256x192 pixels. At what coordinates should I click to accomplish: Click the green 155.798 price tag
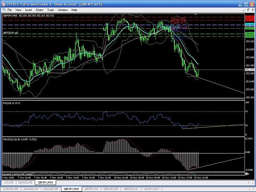pyautogui.click(x=249, y=36)
